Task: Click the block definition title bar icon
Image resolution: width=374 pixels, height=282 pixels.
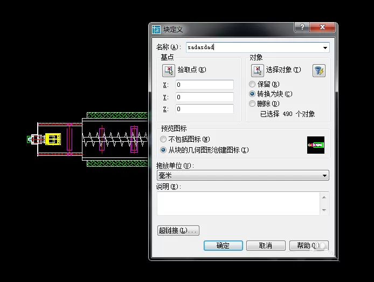Action: pyautogui.click(x=156, y=30)
